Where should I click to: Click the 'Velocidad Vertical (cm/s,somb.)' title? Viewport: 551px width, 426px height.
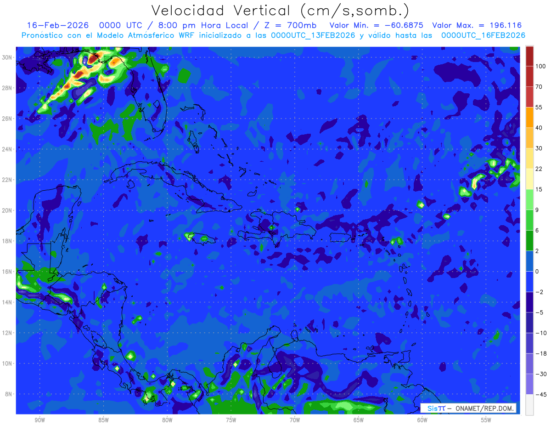[280, 11]
